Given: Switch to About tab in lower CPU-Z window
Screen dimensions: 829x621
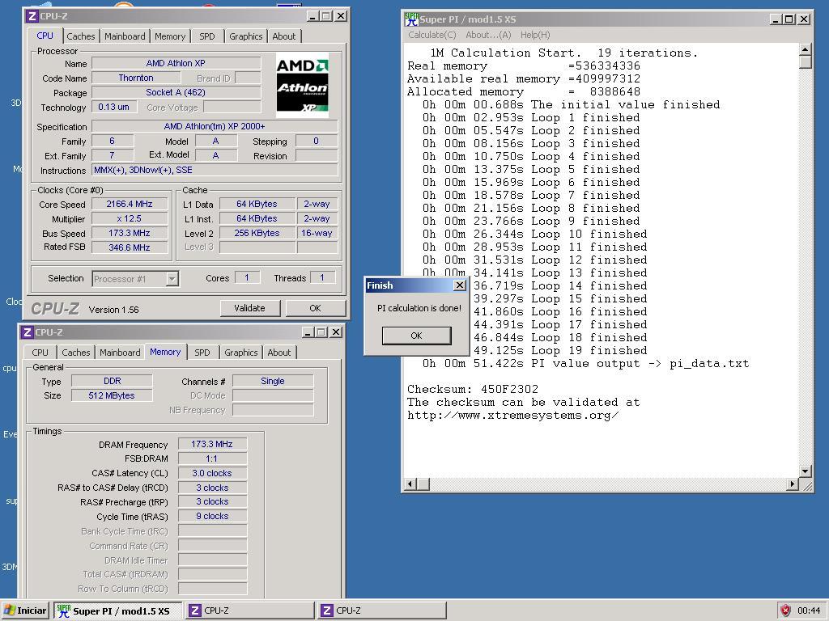Looking at the screenshot, I should [279, 353].
